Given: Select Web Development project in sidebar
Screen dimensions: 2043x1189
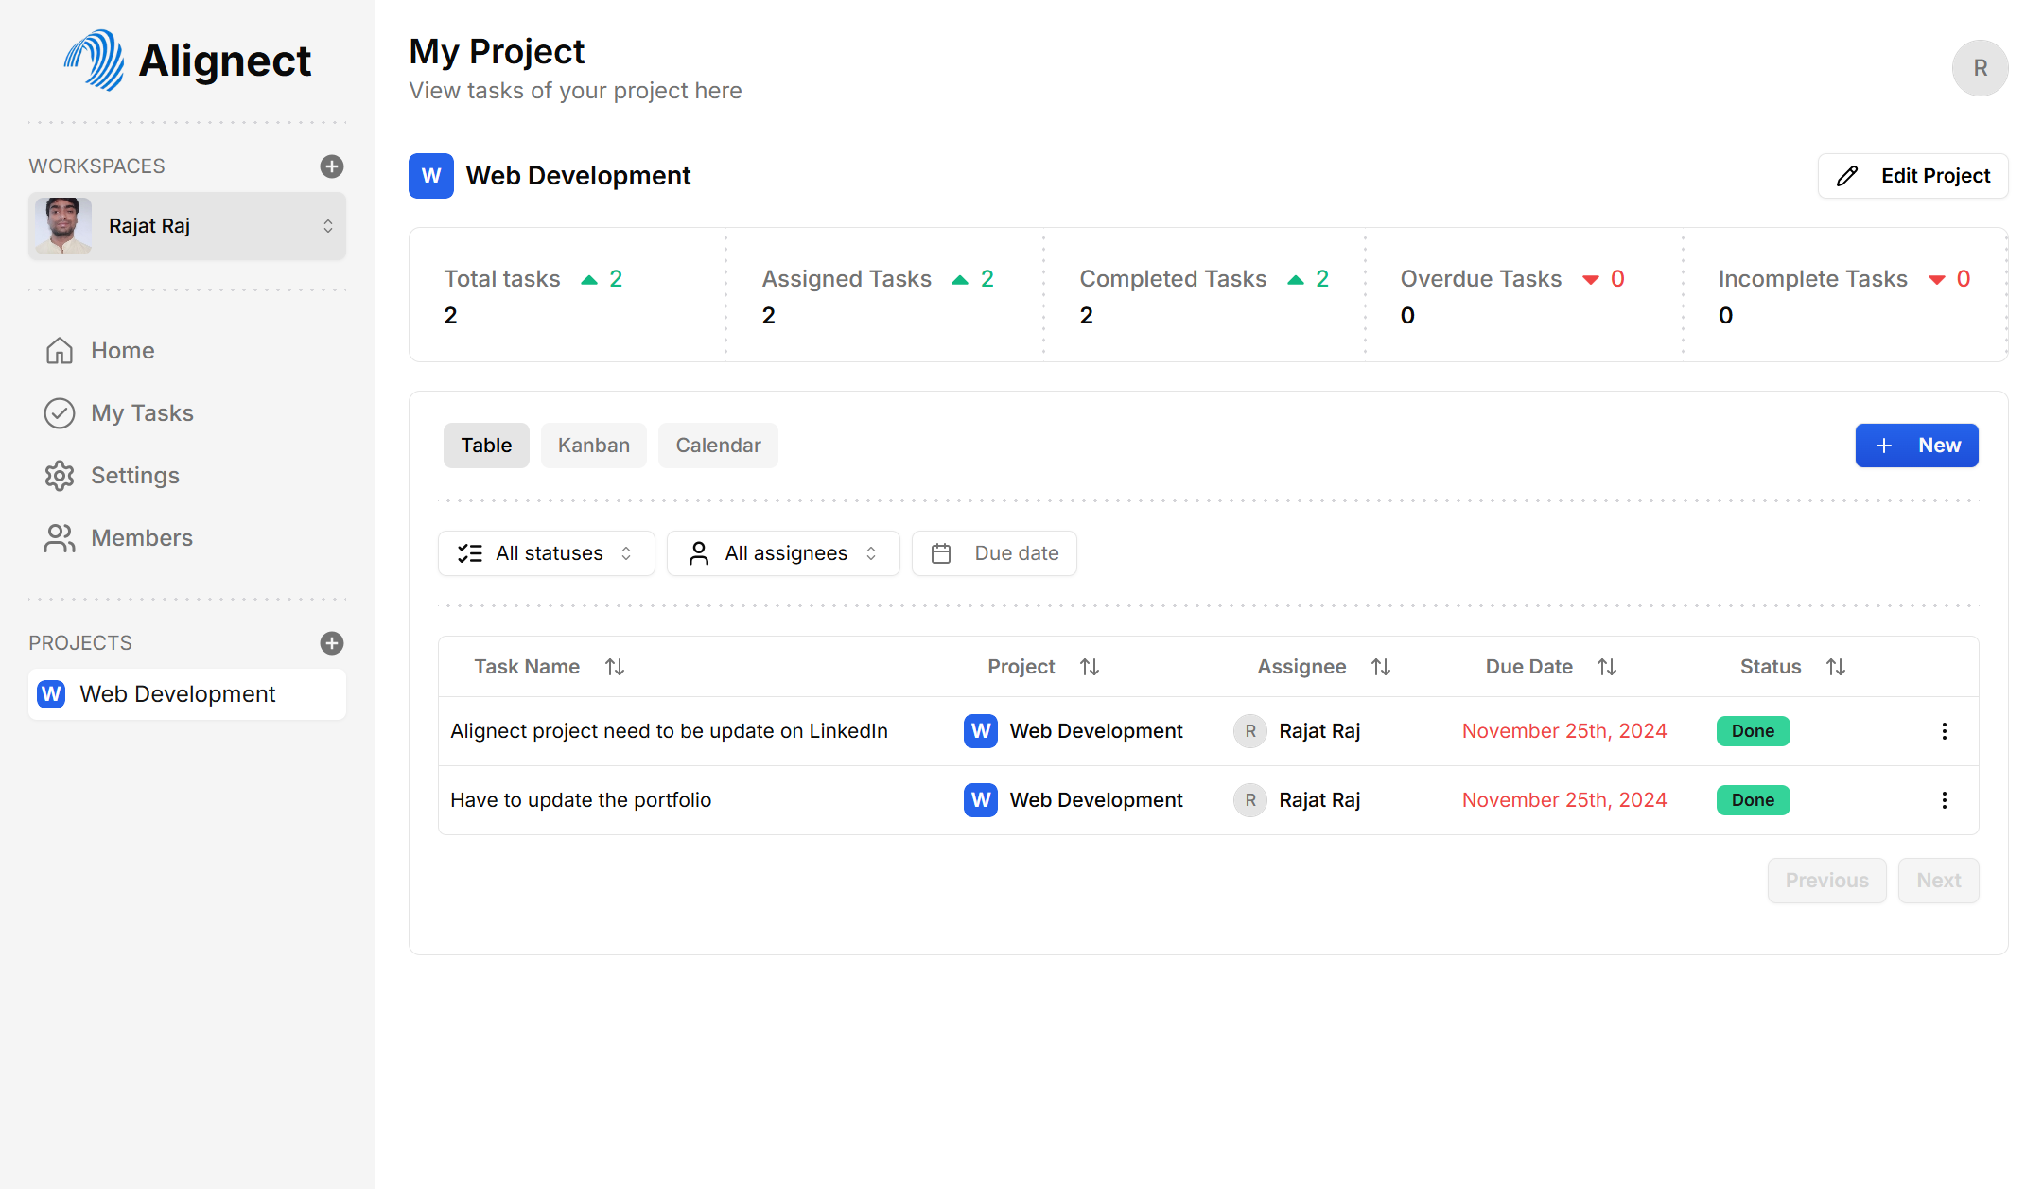Looking at the screenshot, I should 187,694.
